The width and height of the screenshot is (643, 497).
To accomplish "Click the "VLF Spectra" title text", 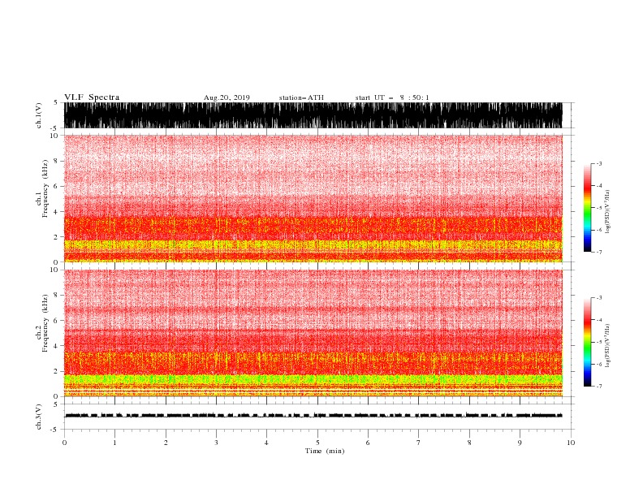I will pos(92,97).
